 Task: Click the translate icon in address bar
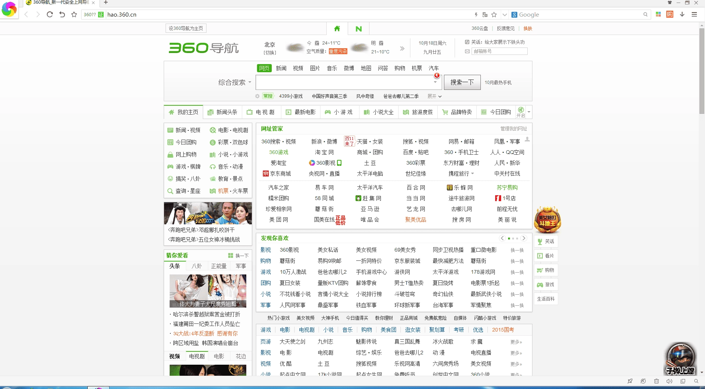coord(485,15)
